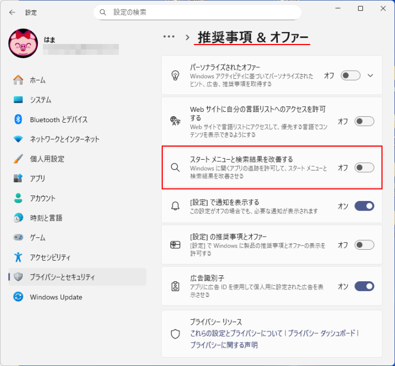Screen dimensions: 395x366
Task: Close the Settings window
Action: pyautogui.click(x=383, y=9)
